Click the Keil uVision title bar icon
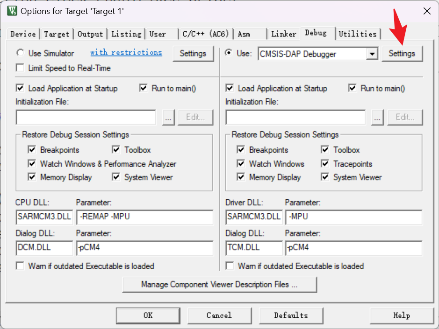The width and height of the screenshot is (439, 329). 12,11
